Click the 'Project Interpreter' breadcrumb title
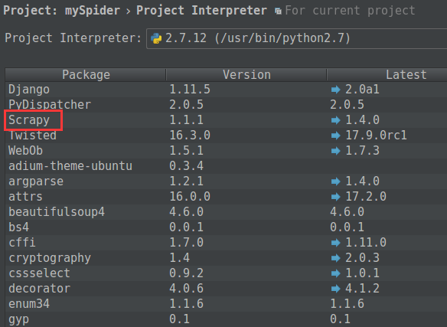447x327 pixels. click(201, 11)
